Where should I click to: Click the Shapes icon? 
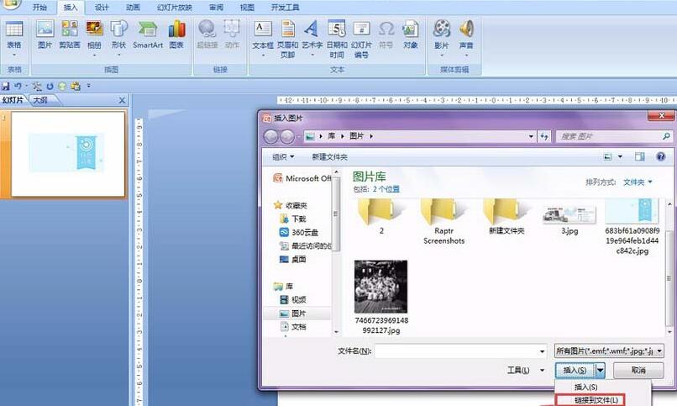click(x=118, y=34)
